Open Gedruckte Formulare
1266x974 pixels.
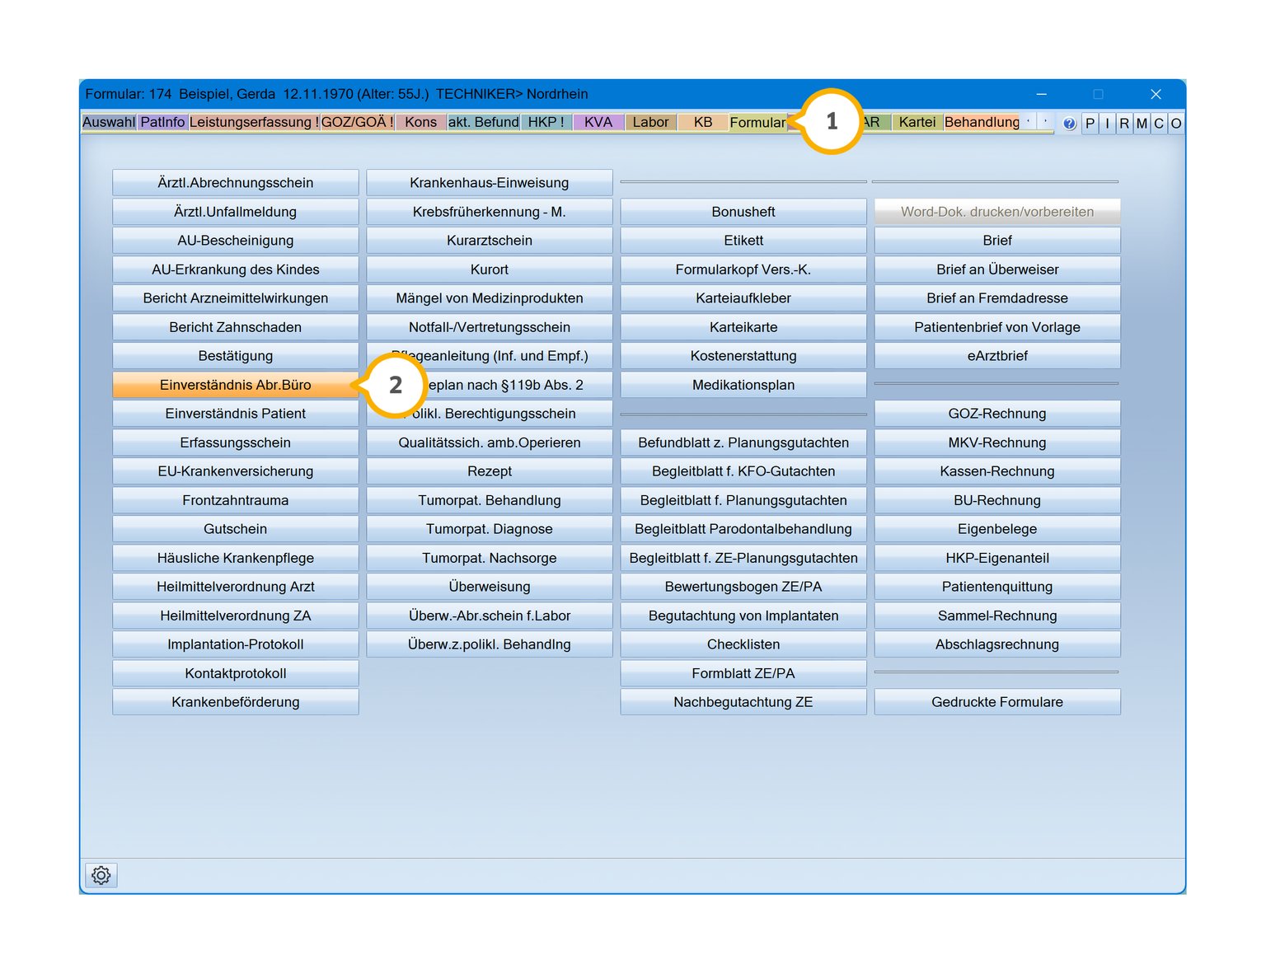click(996, 702)
